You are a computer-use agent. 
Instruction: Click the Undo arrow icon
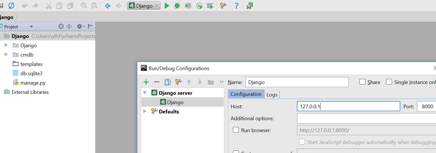25,6
